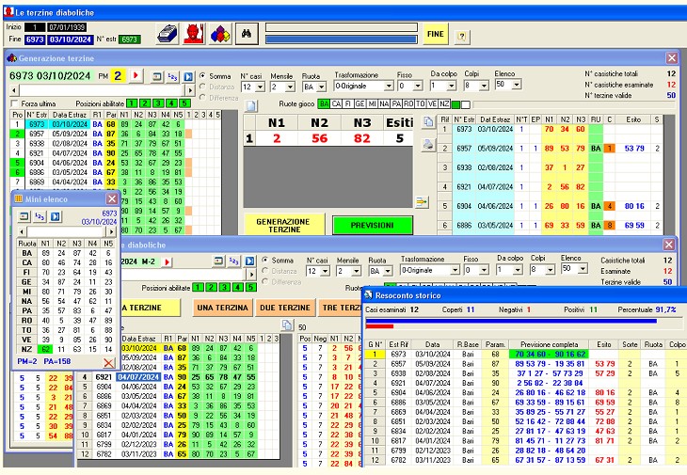
Task: Click the red play arrow next to PM 2
Action: (136, 75)
